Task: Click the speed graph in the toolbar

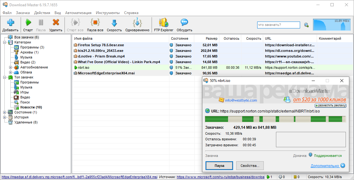Action: [x=332, y=25]
